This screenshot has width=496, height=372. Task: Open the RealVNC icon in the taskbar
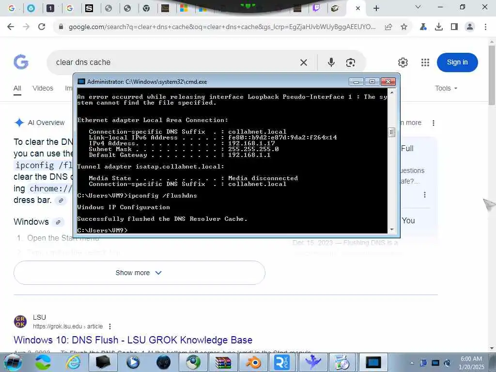pos(282,362)
